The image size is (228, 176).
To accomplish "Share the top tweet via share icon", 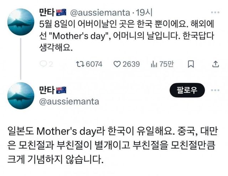I will coord(215,64).
